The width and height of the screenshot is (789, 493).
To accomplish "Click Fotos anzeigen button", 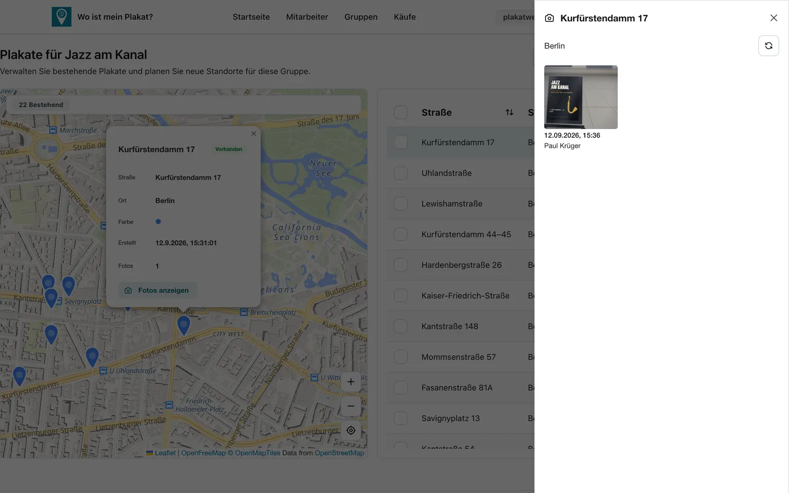I will tap(157, 290).
